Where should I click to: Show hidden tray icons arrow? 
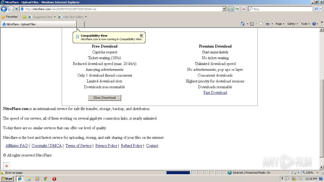coord(282,178)
